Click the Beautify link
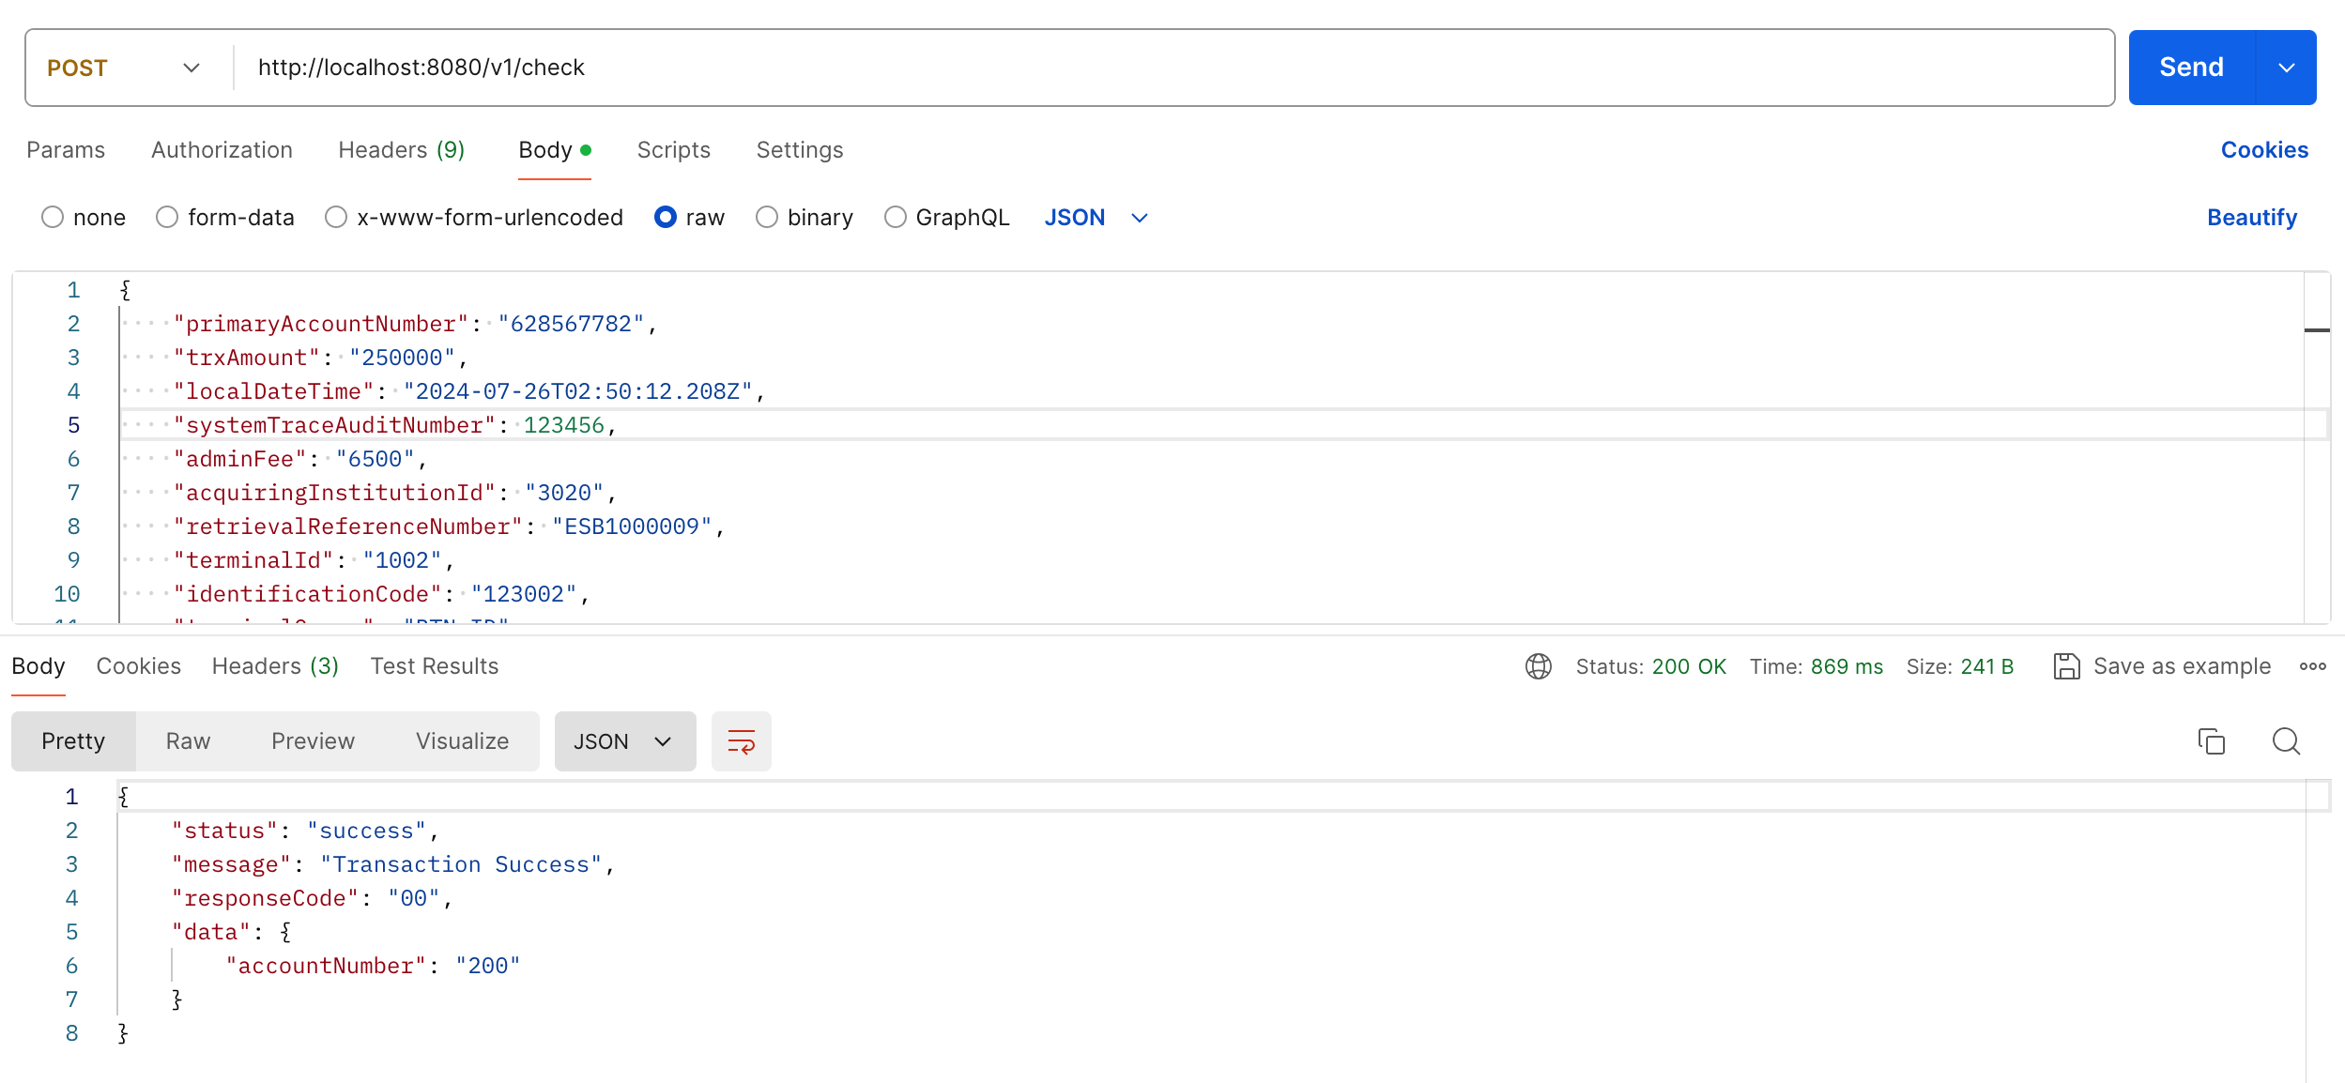The image size is (2345, 1083). (2252, 218)
